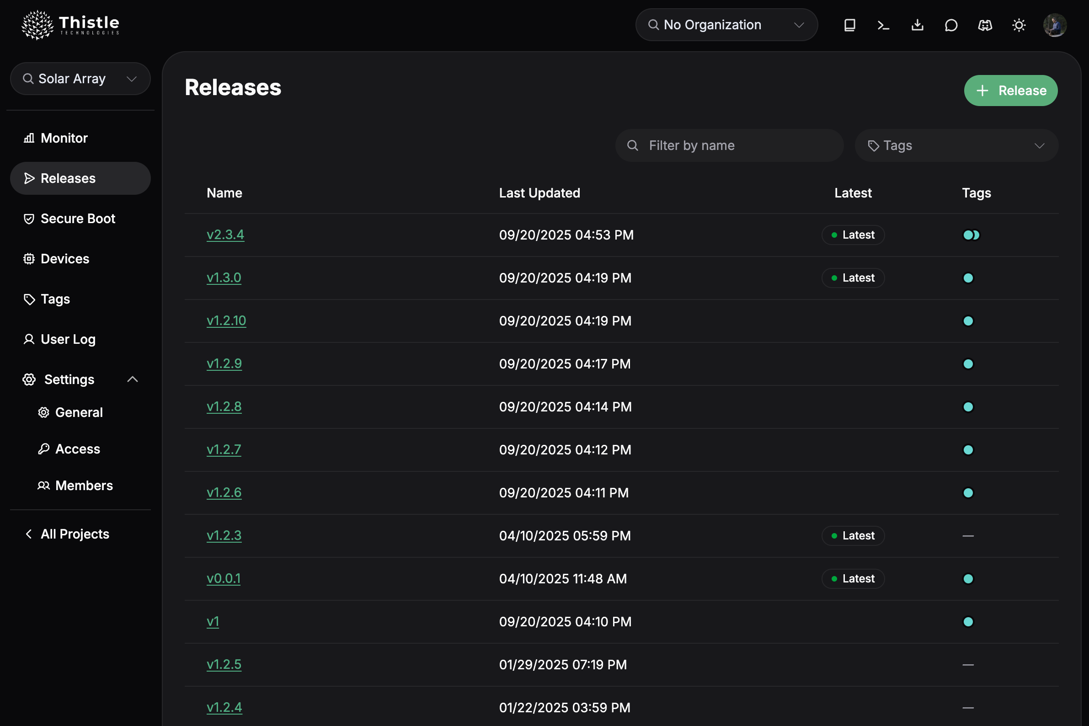The image size is (1089, 726).
Task: Go to Secure Boot in sidebar
Action: click(x=77, y=219)
